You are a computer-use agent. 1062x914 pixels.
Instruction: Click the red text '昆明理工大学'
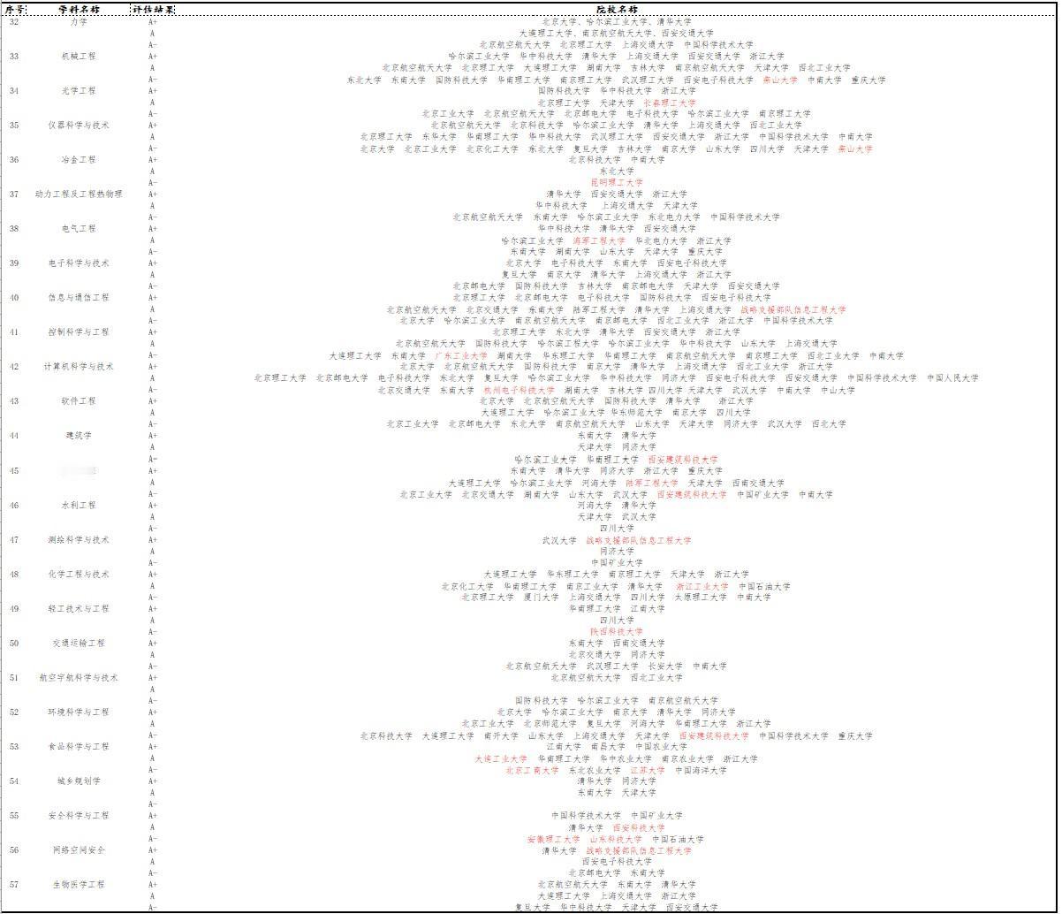pos(617,182)
